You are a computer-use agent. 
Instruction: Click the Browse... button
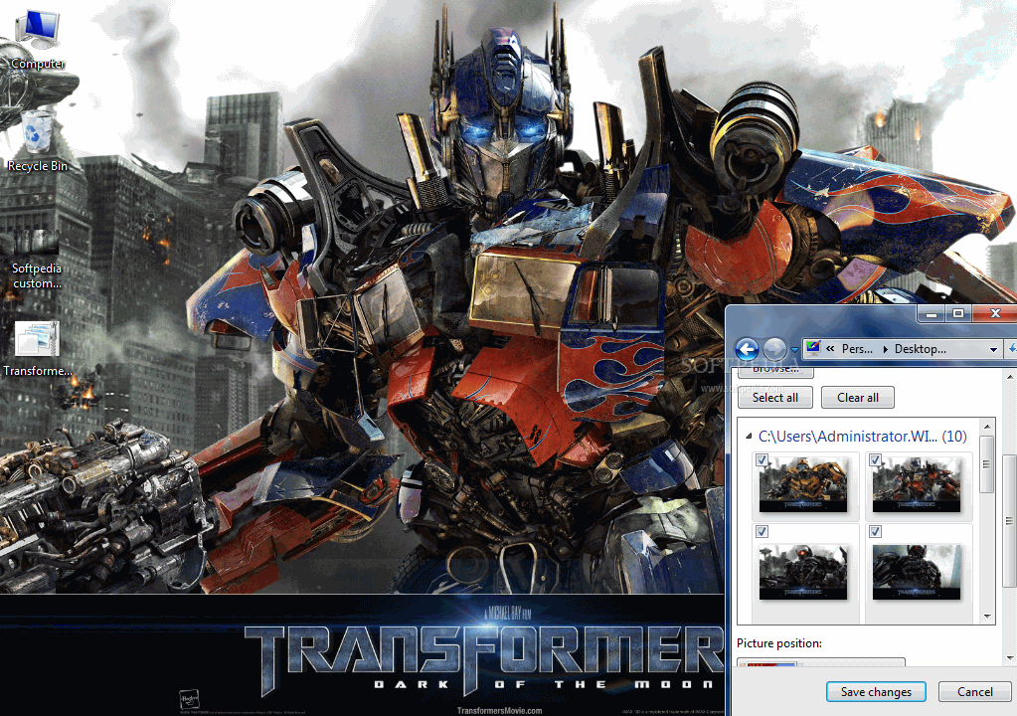click(x=775, y=370)
